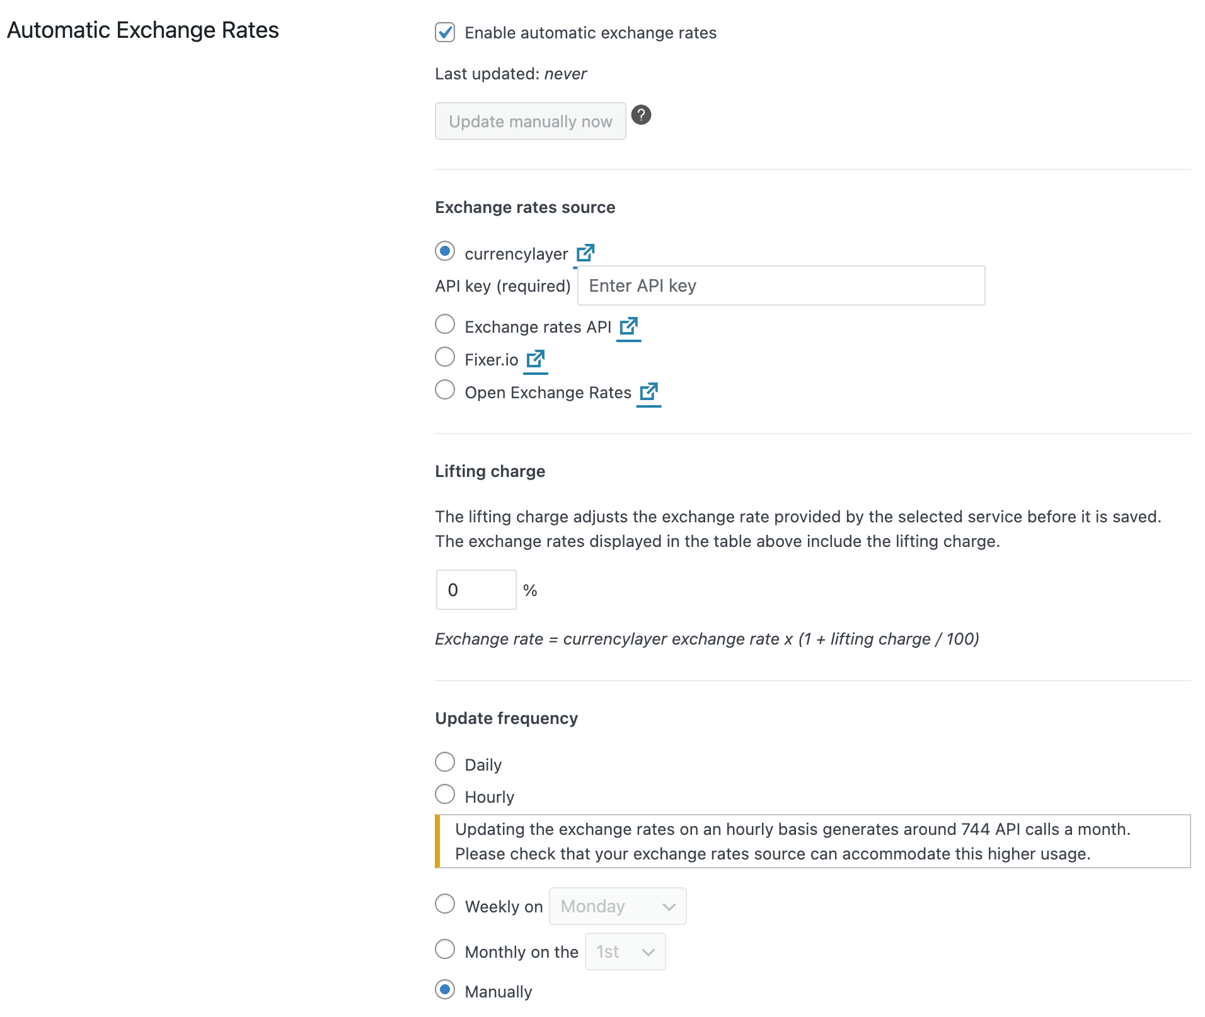
Task: Click the help question mark icon
Action: point(641,115)
